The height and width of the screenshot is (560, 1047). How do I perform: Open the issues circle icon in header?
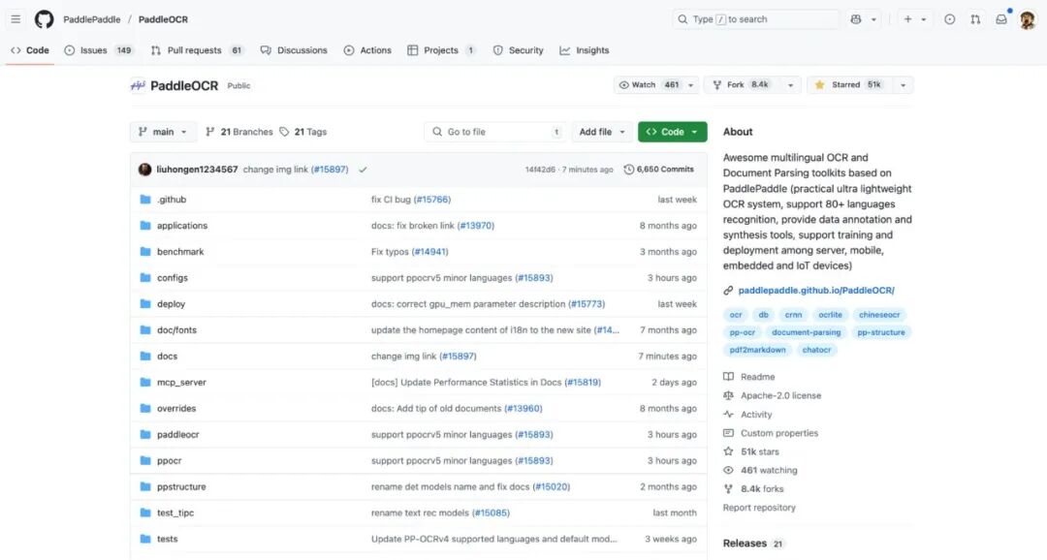click(x=949, y=19)
